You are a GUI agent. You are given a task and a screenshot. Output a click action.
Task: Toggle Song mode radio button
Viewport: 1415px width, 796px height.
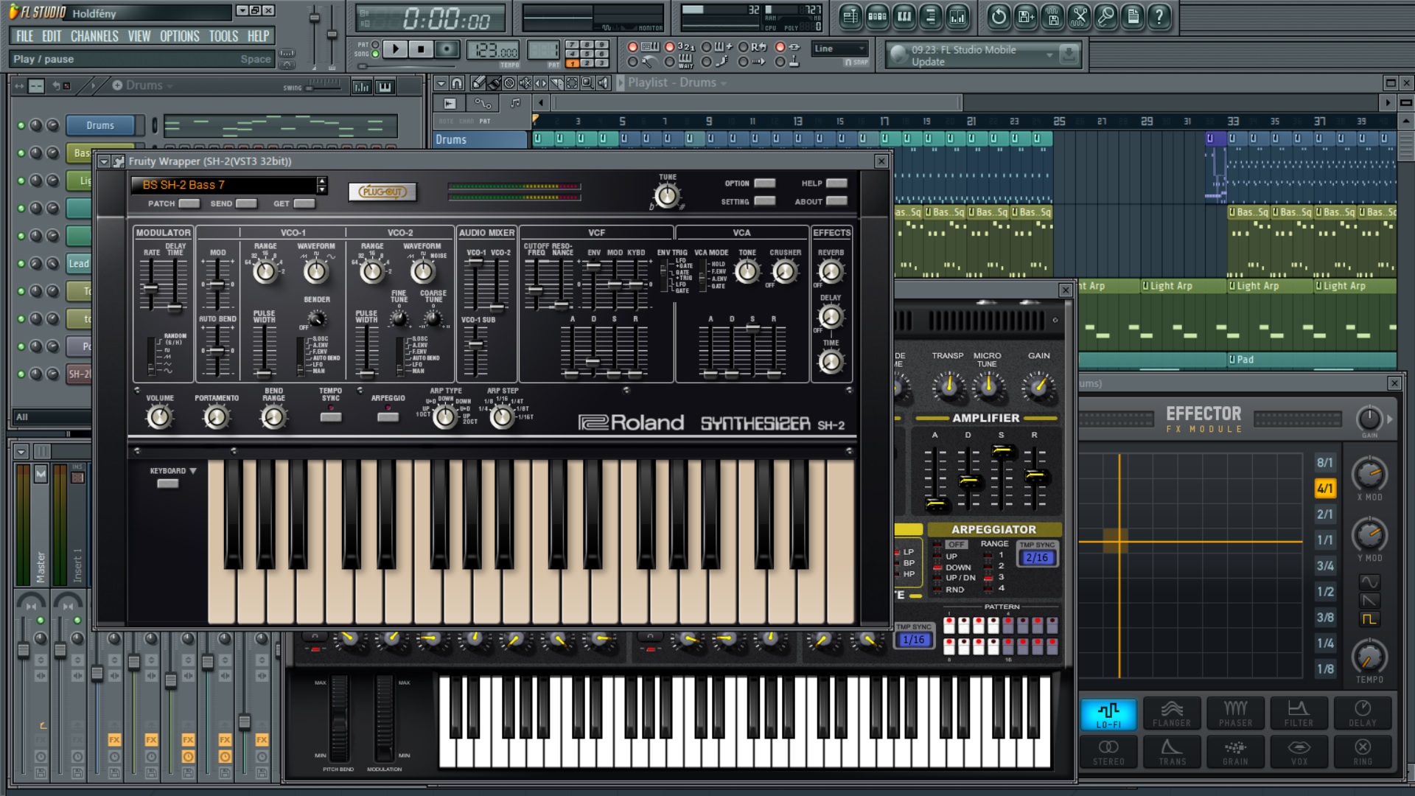pos(375,55)
